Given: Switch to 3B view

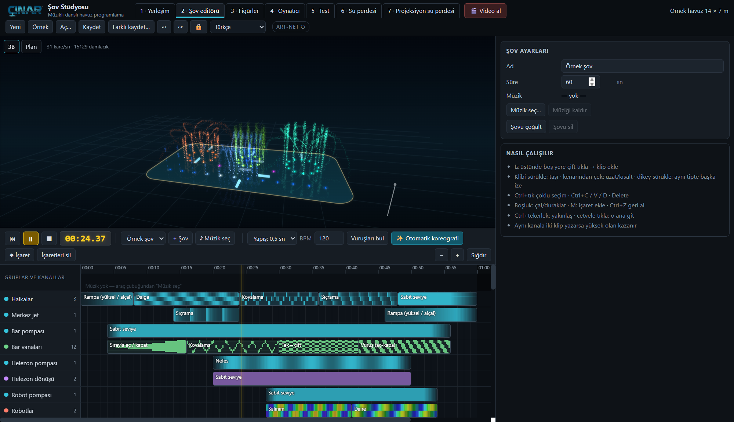Looking at the screenshot, I should coord(11,47).
